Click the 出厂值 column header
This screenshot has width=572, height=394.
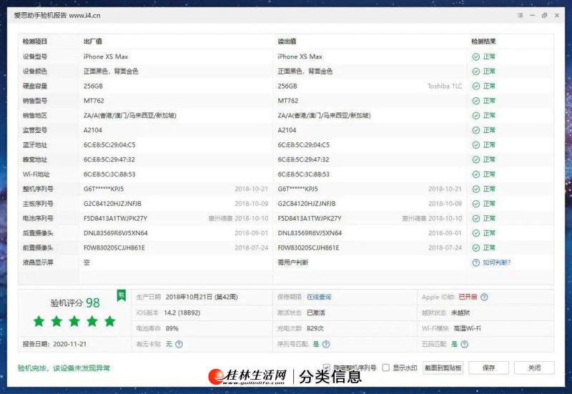click(93, 41)
